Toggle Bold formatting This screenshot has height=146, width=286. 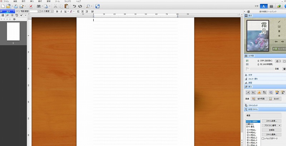tap(57, 11)
